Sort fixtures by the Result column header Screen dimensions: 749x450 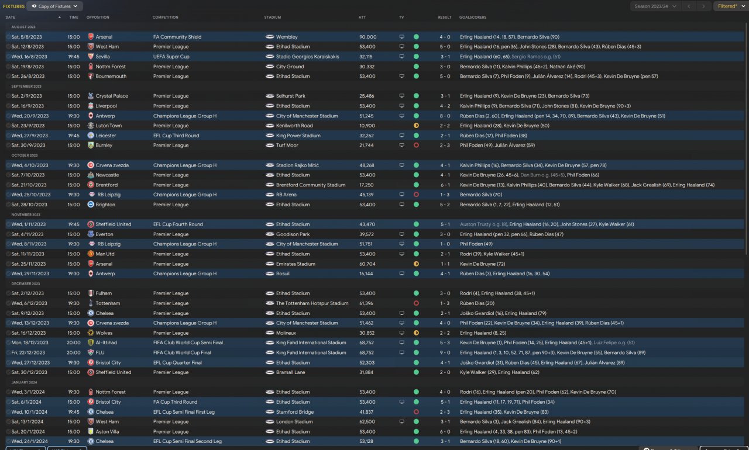point(445,18)
